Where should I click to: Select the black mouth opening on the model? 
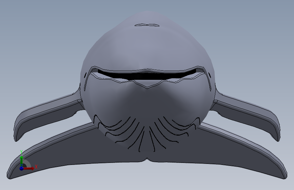147,75
